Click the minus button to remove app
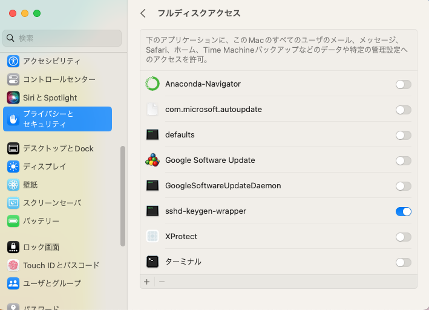Image resolution: width=429 pixels, height=310 pixels. [162, 282]
